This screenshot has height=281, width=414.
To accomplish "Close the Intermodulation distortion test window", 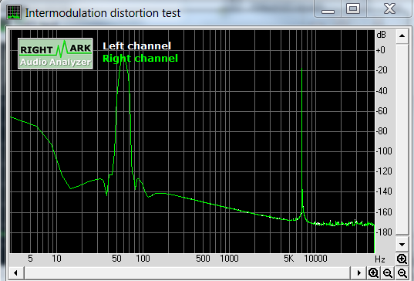I will pyautogui.click(x=389, y=8).
